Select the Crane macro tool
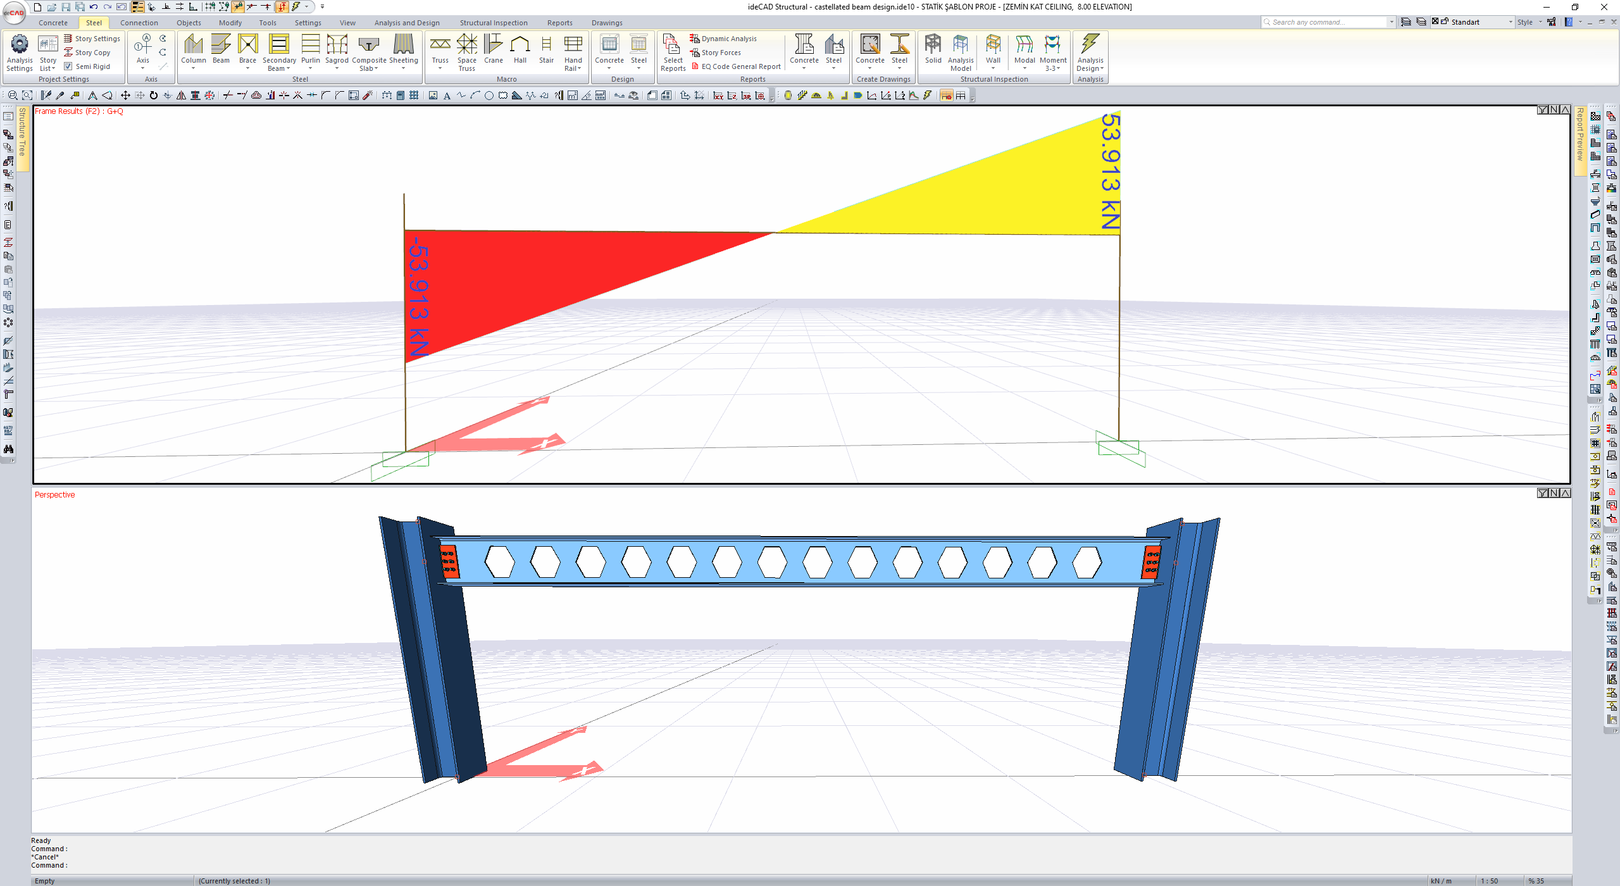This screenshot has height=886, width=1620. [493, 51]
